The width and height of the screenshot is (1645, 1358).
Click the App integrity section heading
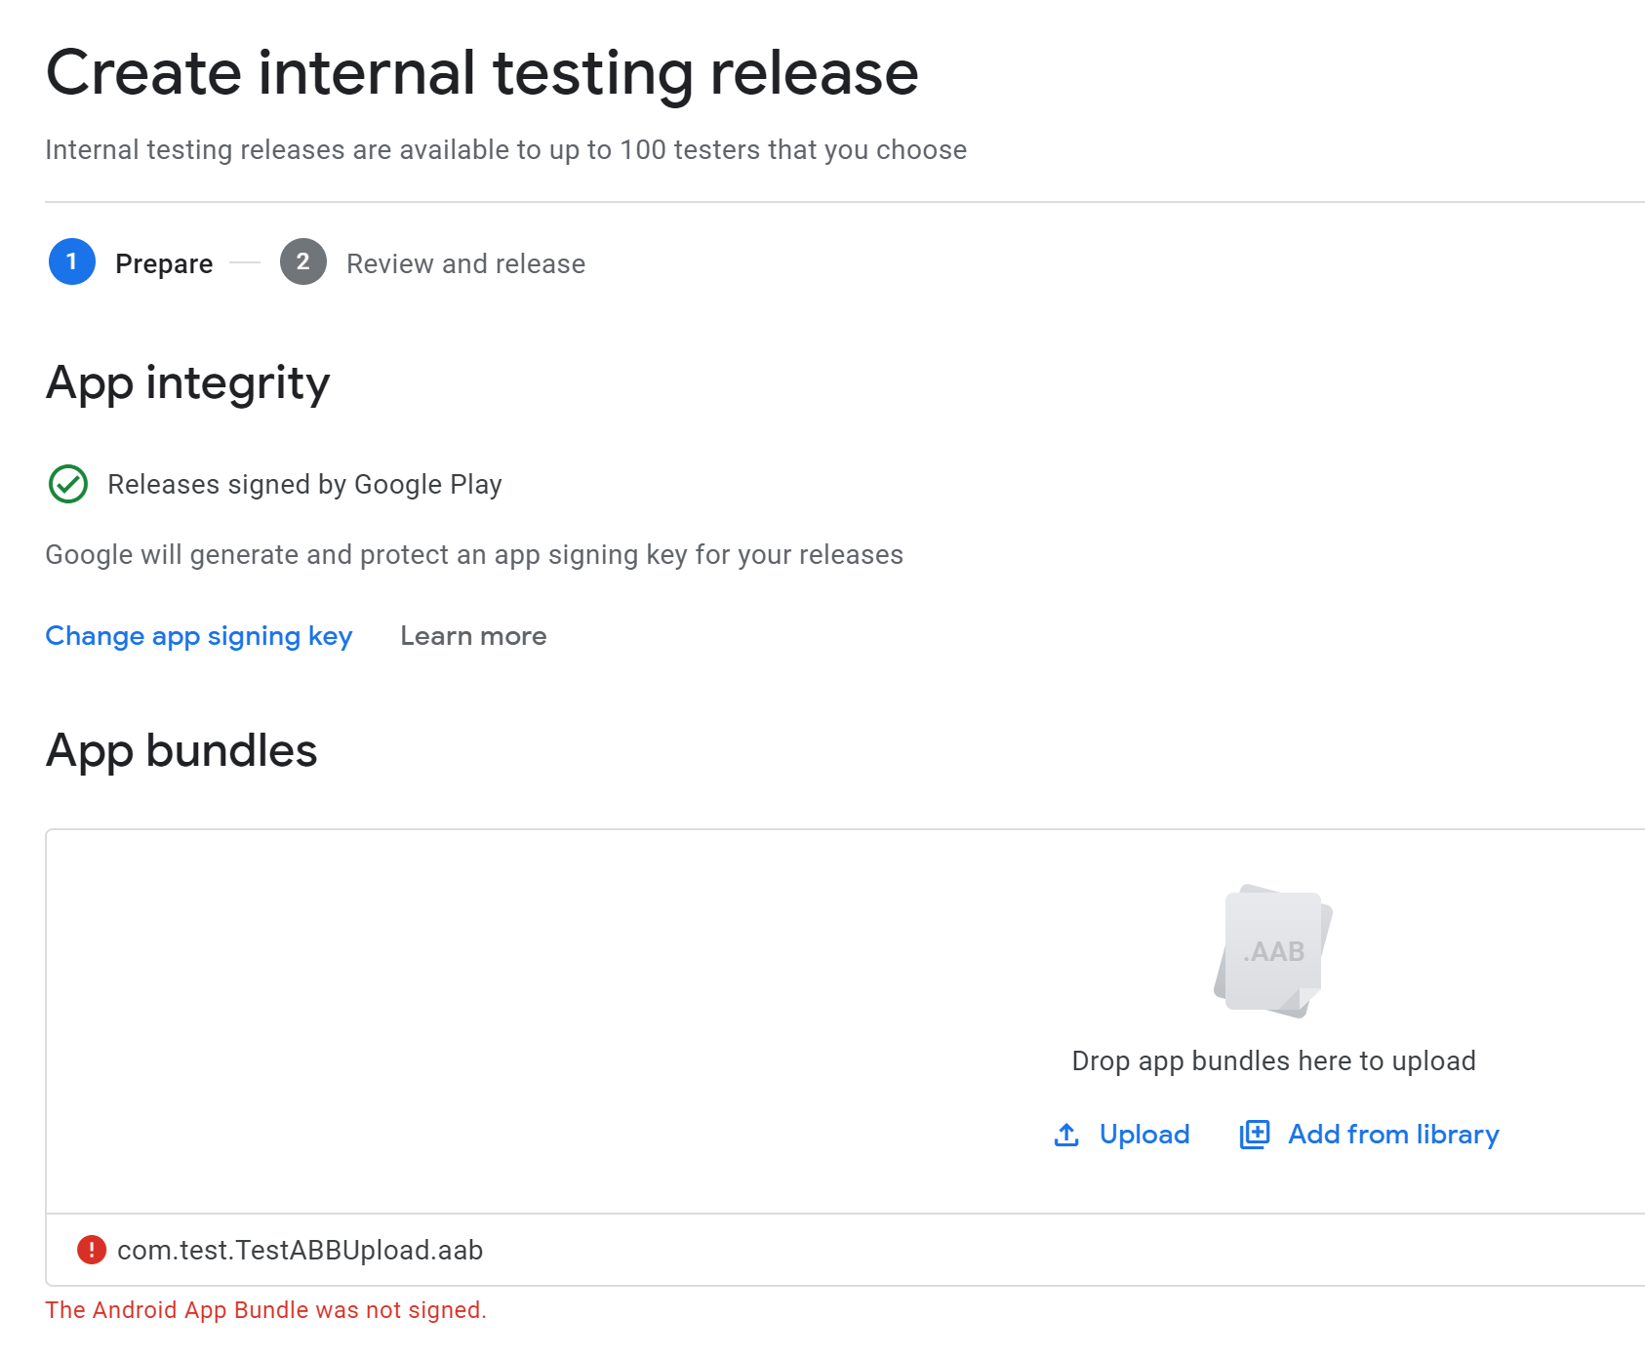point(186,383)
